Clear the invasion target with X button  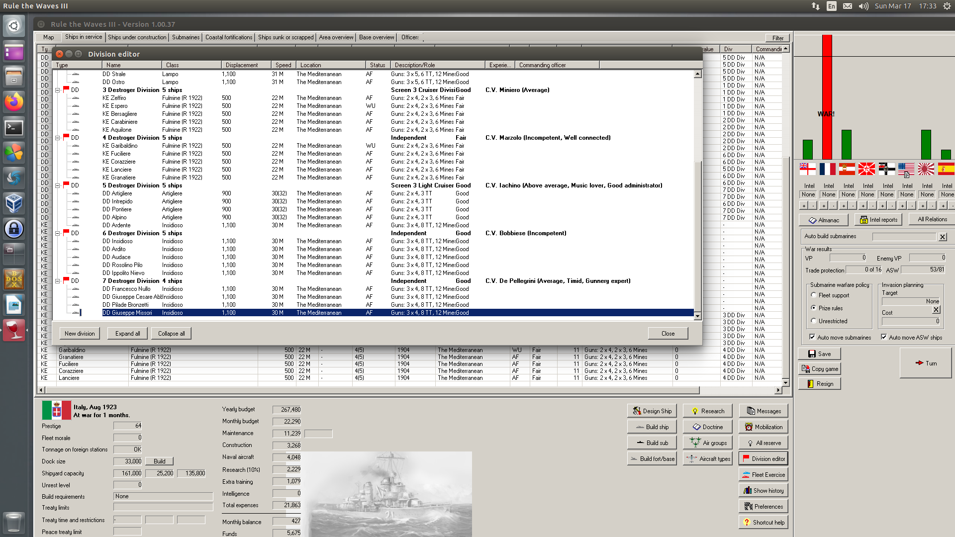pyautogui.click(x=936, y=309)
